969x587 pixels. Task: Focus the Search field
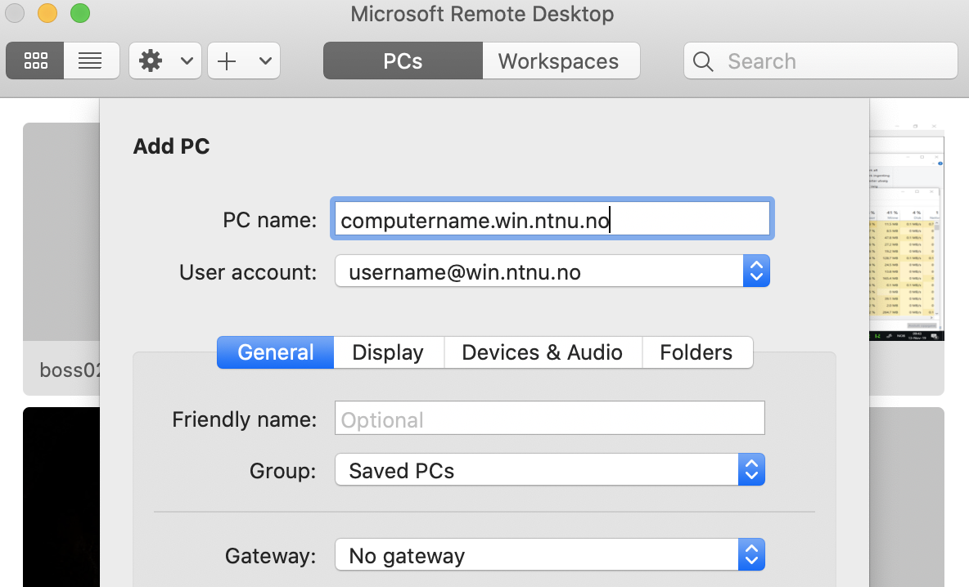click(821, 60)
